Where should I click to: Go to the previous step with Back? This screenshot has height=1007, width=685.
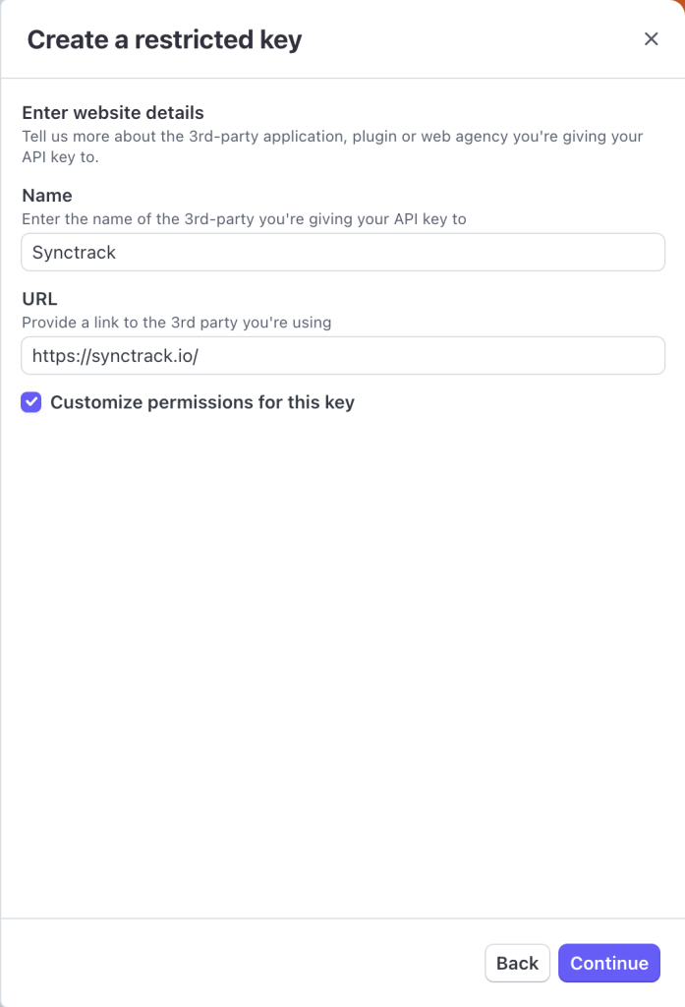tap(518, 963)
